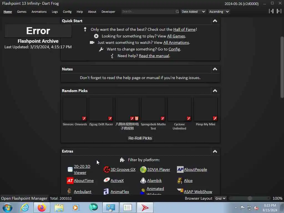Open the Config link in Quick Start
Image resolution: width=284 pixels, height=213 pixels.
(174, 49)
